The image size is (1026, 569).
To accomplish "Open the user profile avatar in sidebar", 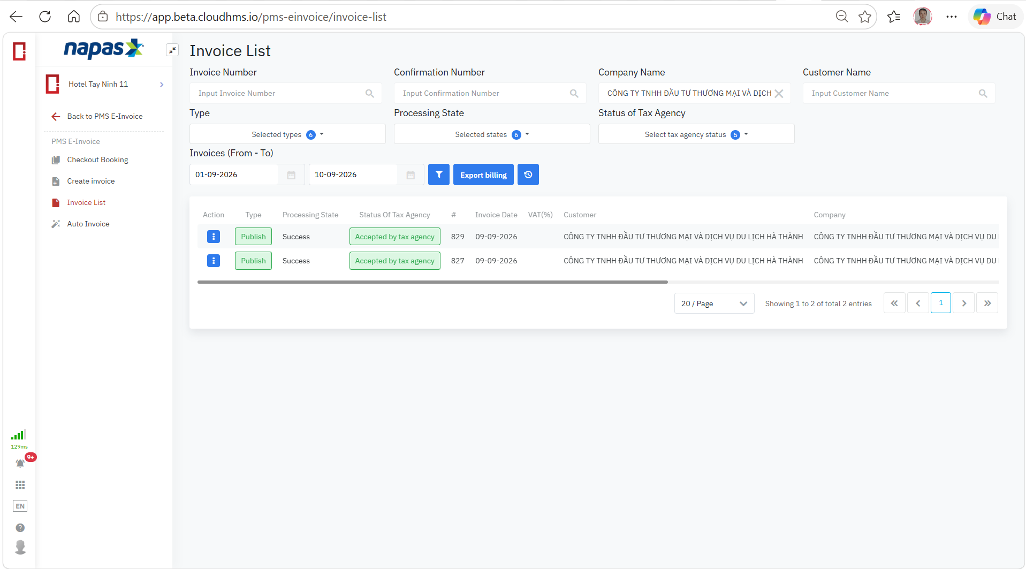I will coord(20,547).
